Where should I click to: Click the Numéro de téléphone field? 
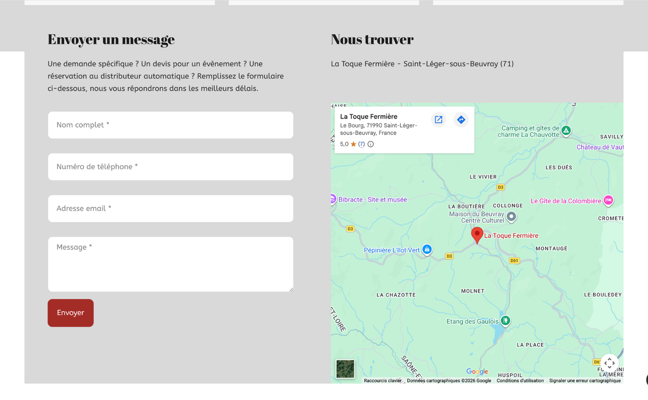pos(171,167)
